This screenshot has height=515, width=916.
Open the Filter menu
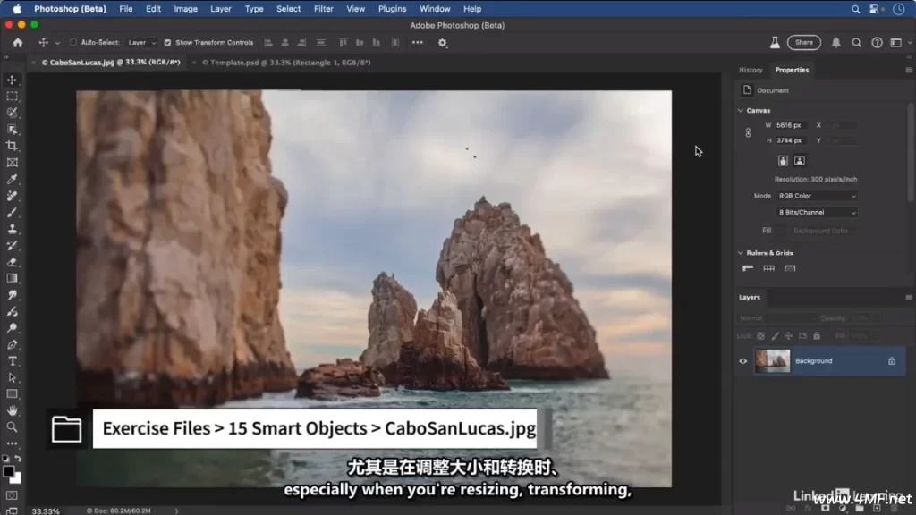pos(323,9)
